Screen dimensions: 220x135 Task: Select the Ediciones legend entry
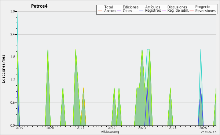128,7
